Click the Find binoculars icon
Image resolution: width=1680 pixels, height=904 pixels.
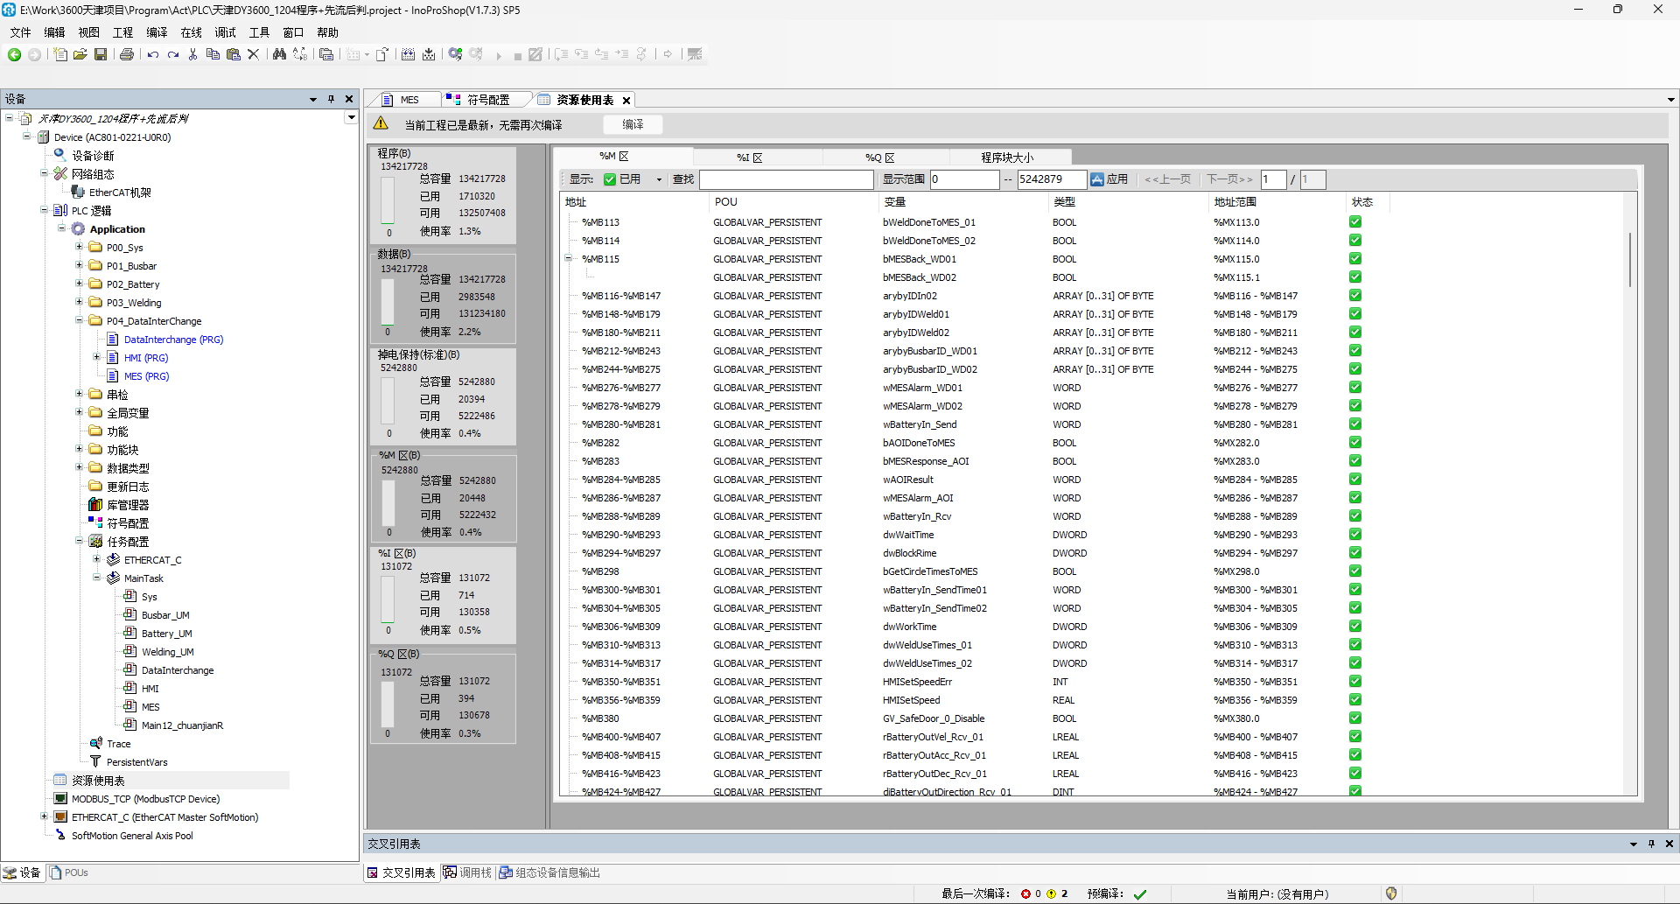tap(279, 54)
